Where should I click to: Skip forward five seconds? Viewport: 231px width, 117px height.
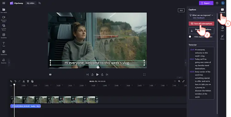[x=102, y=75]
